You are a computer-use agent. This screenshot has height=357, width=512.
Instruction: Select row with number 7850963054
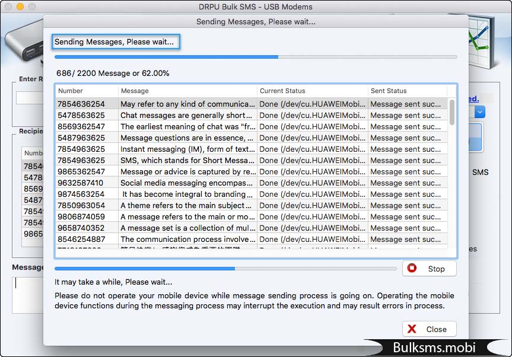click(252, 205)
